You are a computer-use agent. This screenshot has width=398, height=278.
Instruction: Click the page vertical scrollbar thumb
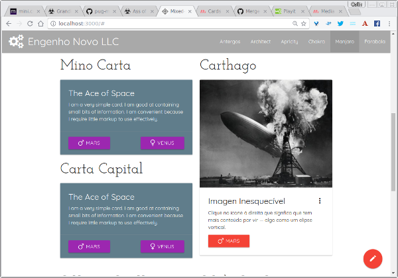[393, 152]
